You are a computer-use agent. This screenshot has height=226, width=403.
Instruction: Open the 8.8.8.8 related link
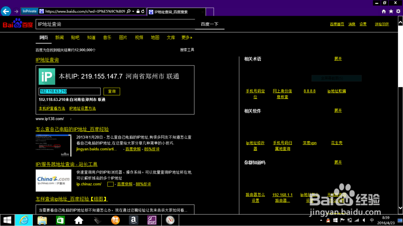click(x=310, y=91)
